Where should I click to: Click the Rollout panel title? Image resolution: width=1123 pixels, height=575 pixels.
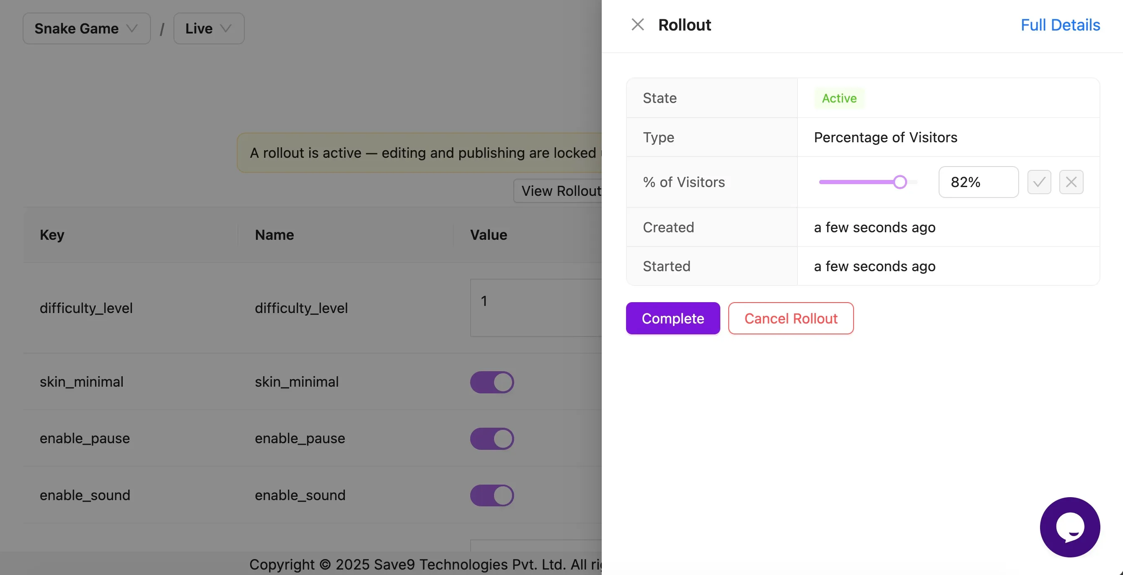[x=684, y=25]
